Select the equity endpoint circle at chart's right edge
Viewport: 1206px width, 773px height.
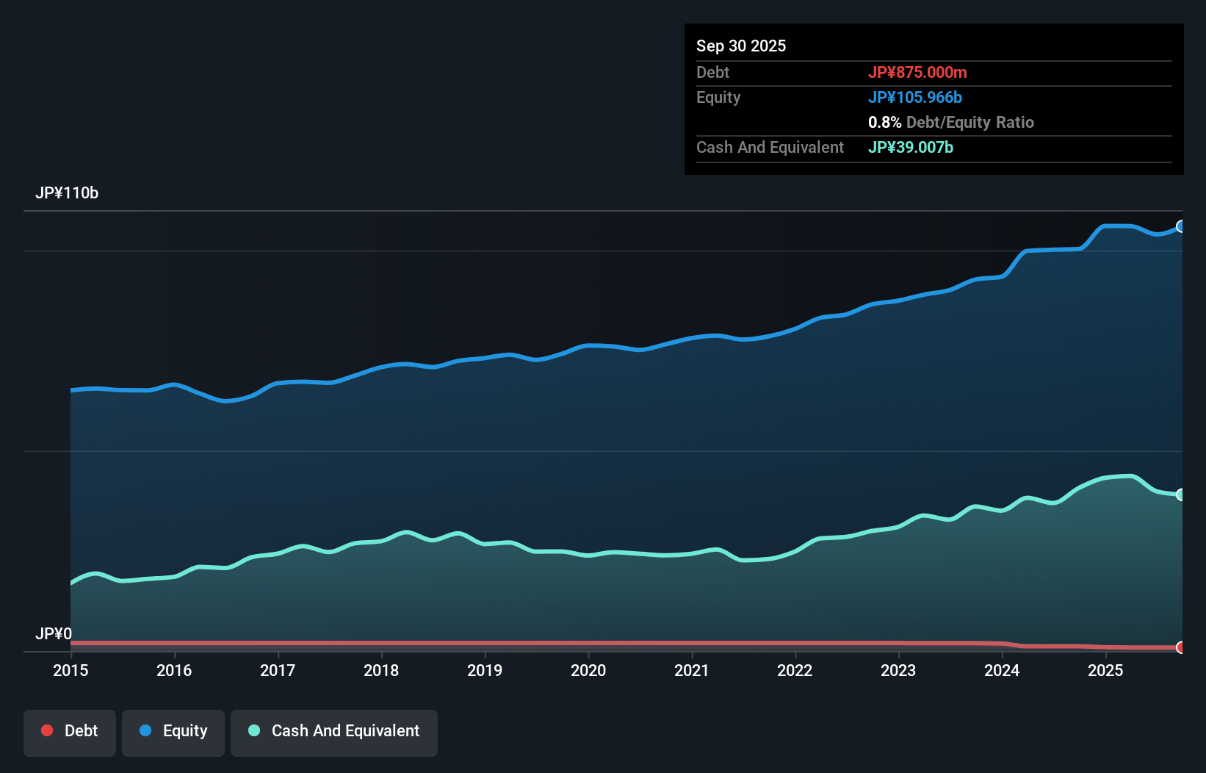tap(1181, 226)
